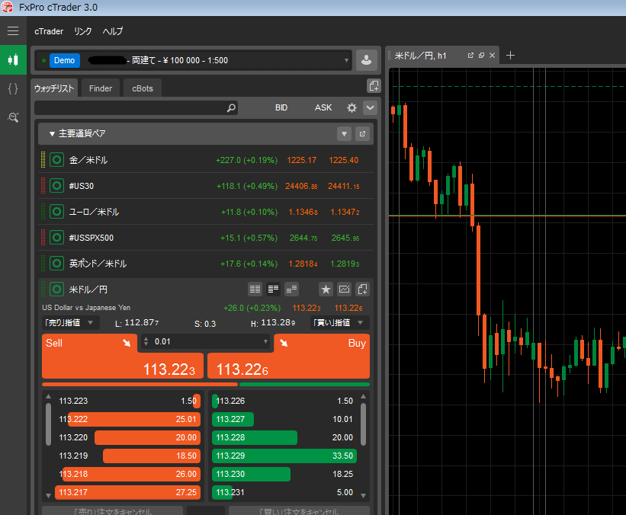626x515 pixels.
Task: Click the 「買い」注文をキャンセル button
Action: click(x=299, y=511)
